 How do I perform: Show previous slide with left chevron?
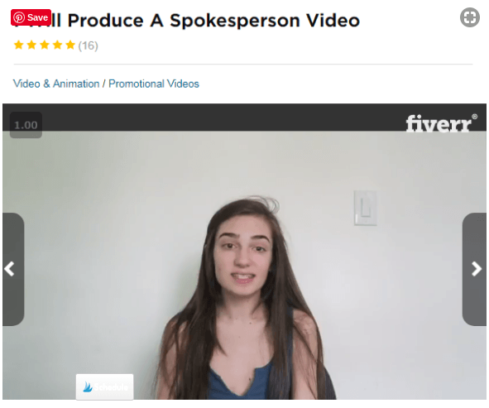point(11,269)
